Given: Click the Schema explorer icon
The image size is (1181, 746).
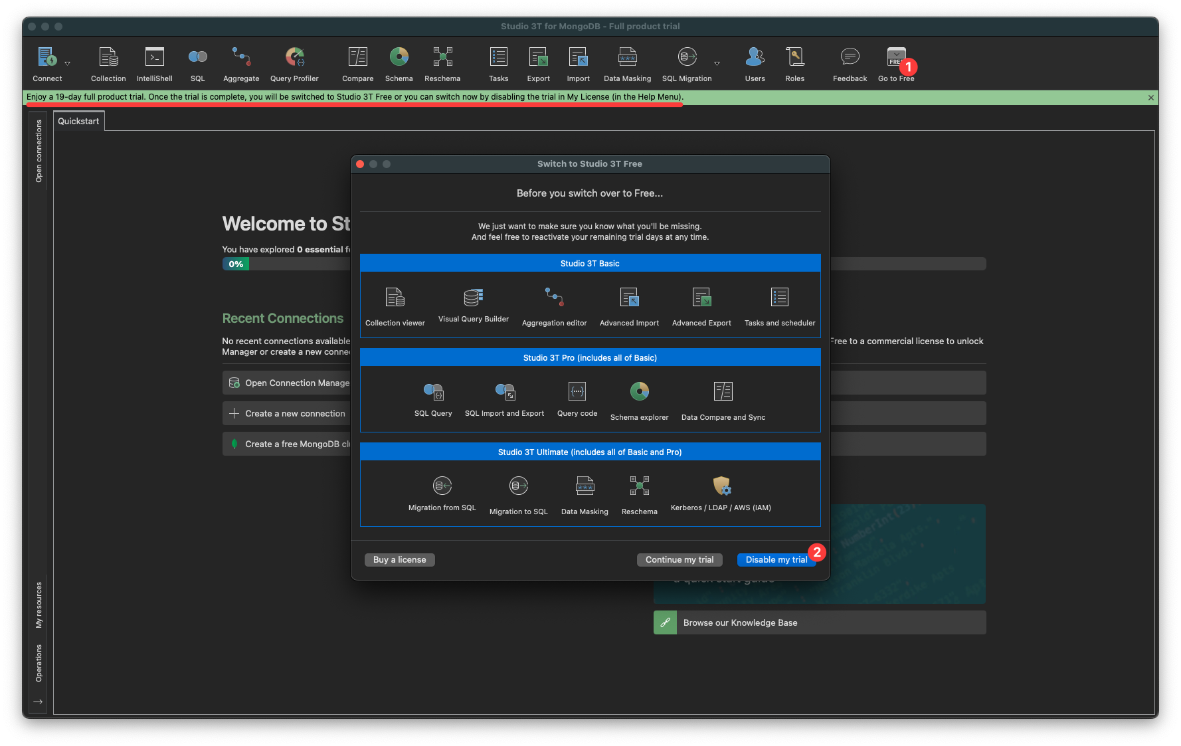Looking at the screenshot, I should tap(639, 391).
